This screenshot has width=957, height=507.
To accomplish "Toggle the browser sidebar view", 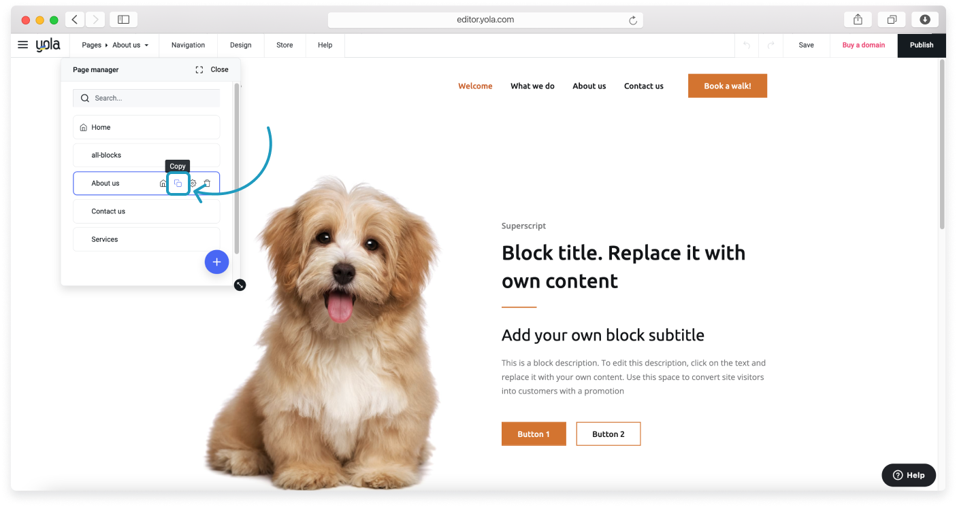I will (123, 20).
